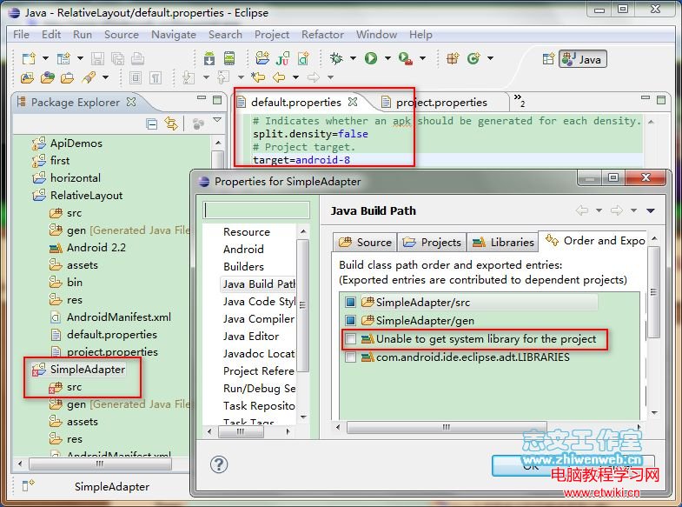Open the Project menu

(x=272, y=35)
